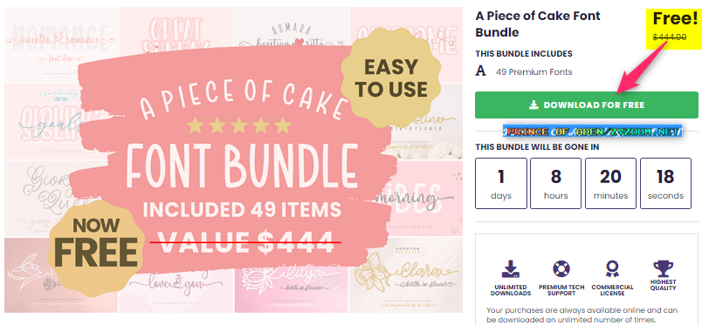Screen dimensions: 702x325
Task: Open the A Piece of Cake Font Bundle title
Action: pos(538,24)
